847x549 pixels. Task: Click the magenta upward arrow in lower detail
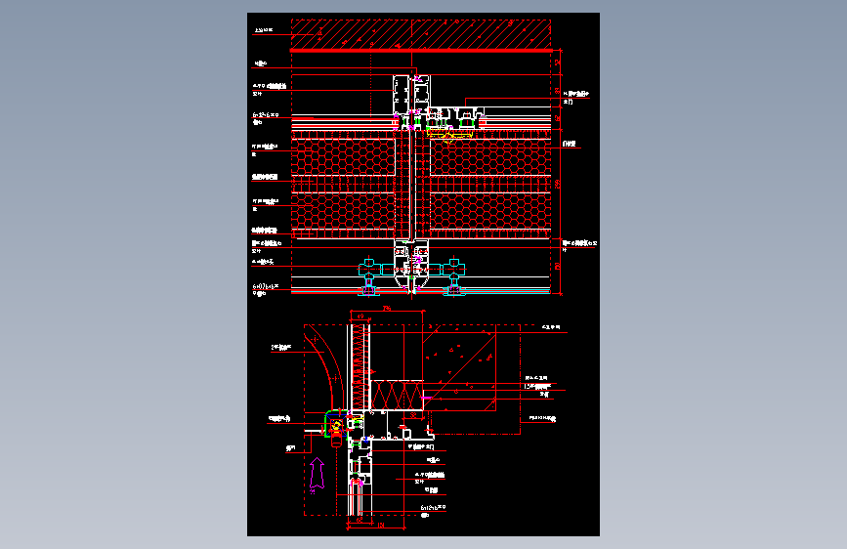click(317, 474)
